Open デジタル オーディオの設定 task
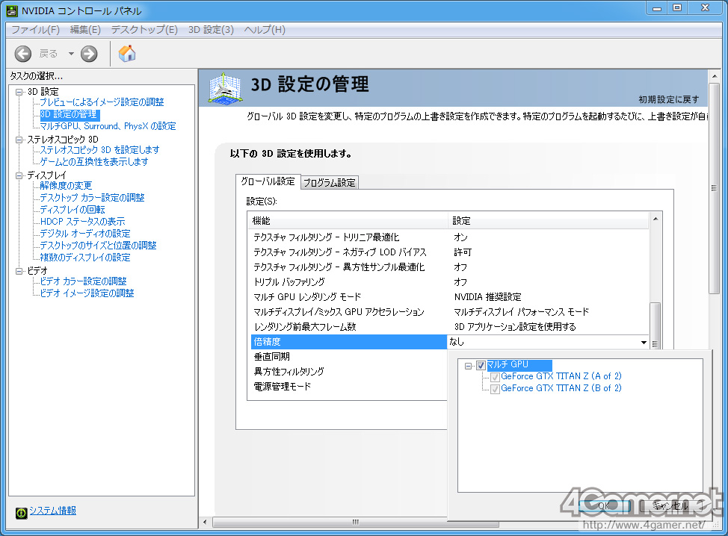728x536 pixels. click(x=85, y=233)
